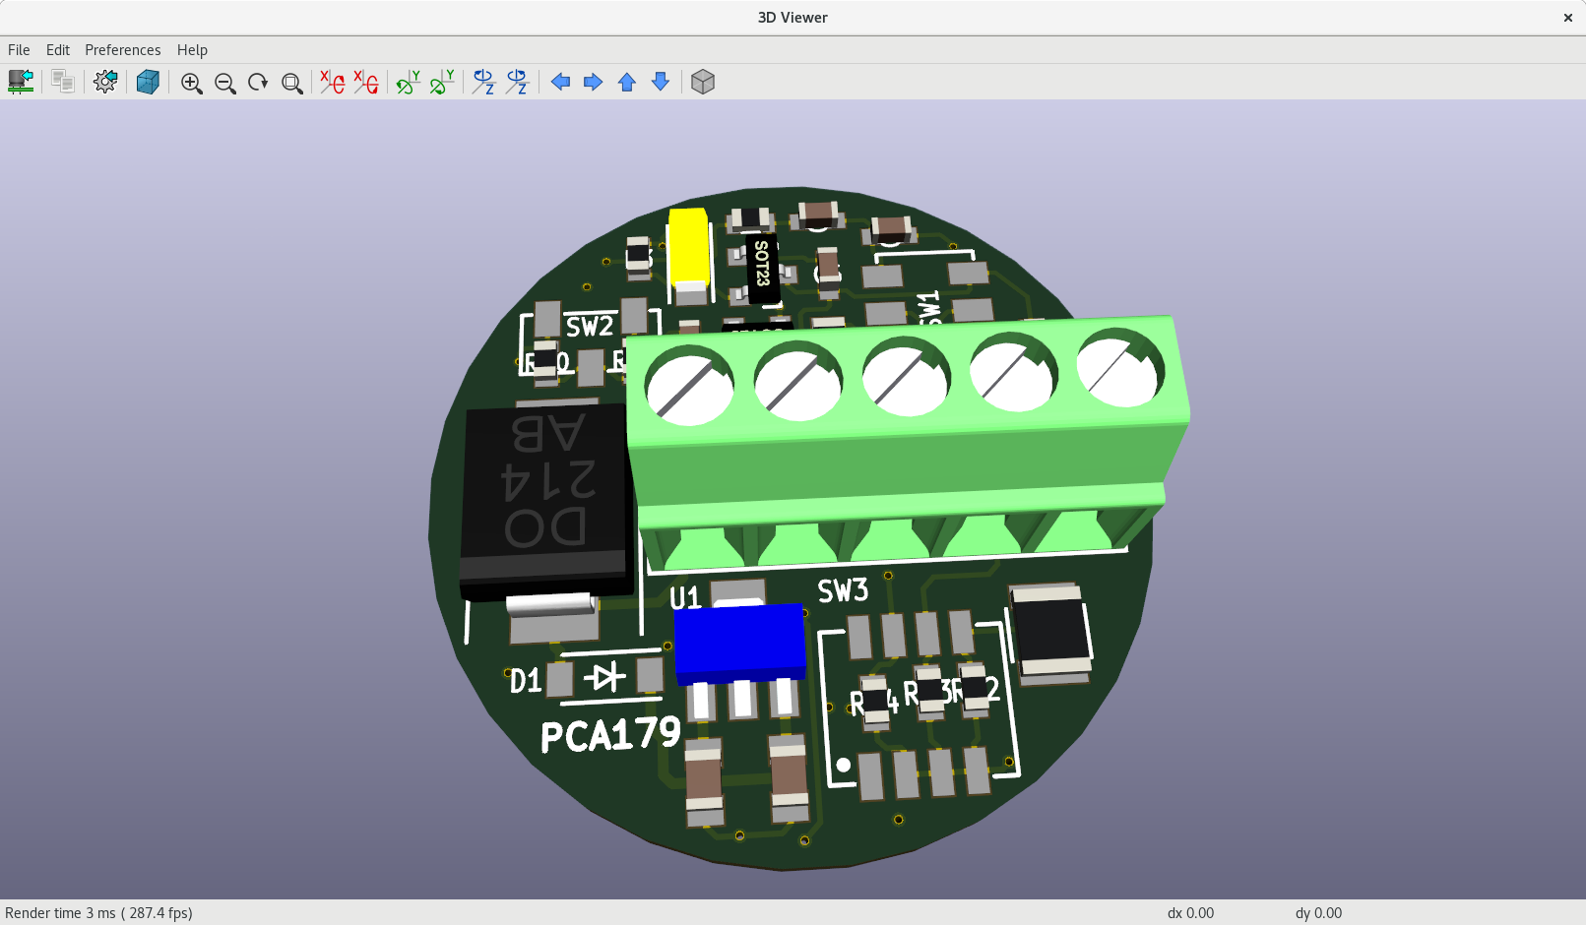This screenshot has width=1586, height=925.
Task: Rotate board counterclockwise around Y axis
Action: [x=442, y=83]
